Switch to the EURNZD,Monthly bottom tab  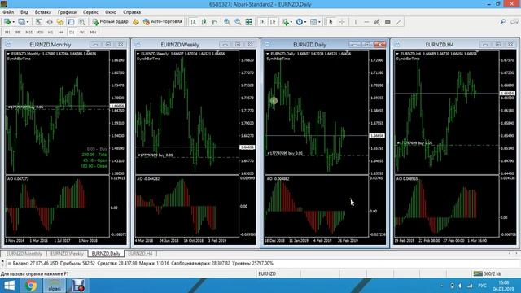click(24, 253)
